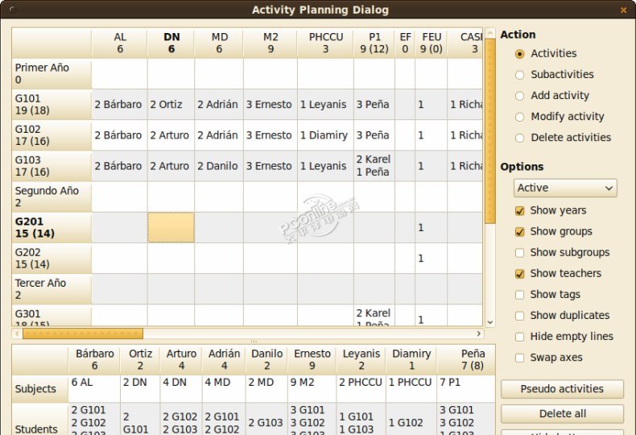Check the Swap axes option

[x=519, y=358]
